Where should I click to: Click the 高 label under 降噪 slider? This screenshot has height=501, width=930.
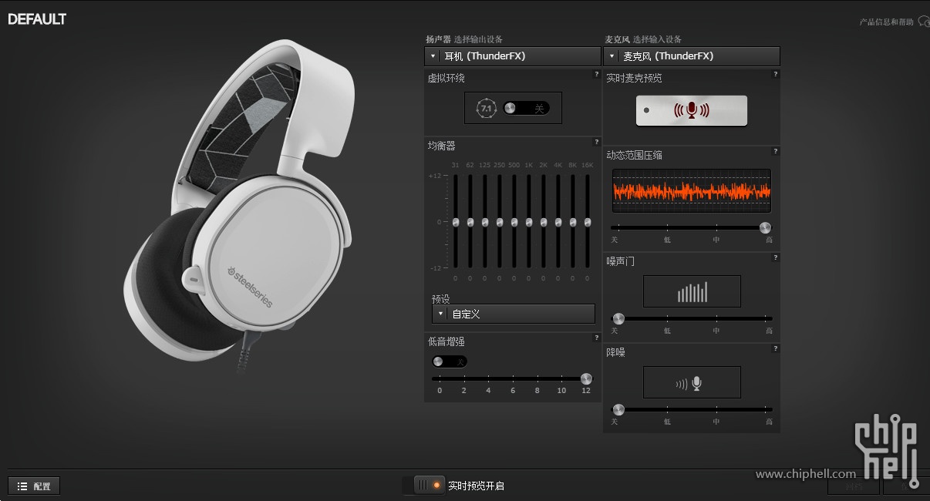(x=769, y=422)
